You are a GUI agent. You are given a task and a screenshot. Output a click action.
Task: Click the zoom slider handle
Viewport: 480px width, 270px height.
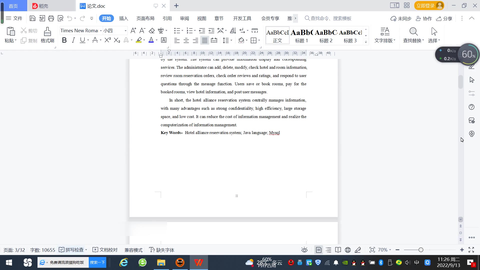pyautogui.click(x=421, y=250)
